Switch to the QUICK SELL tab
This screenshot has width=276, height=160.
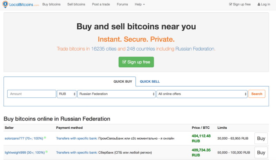pos(150,82)
